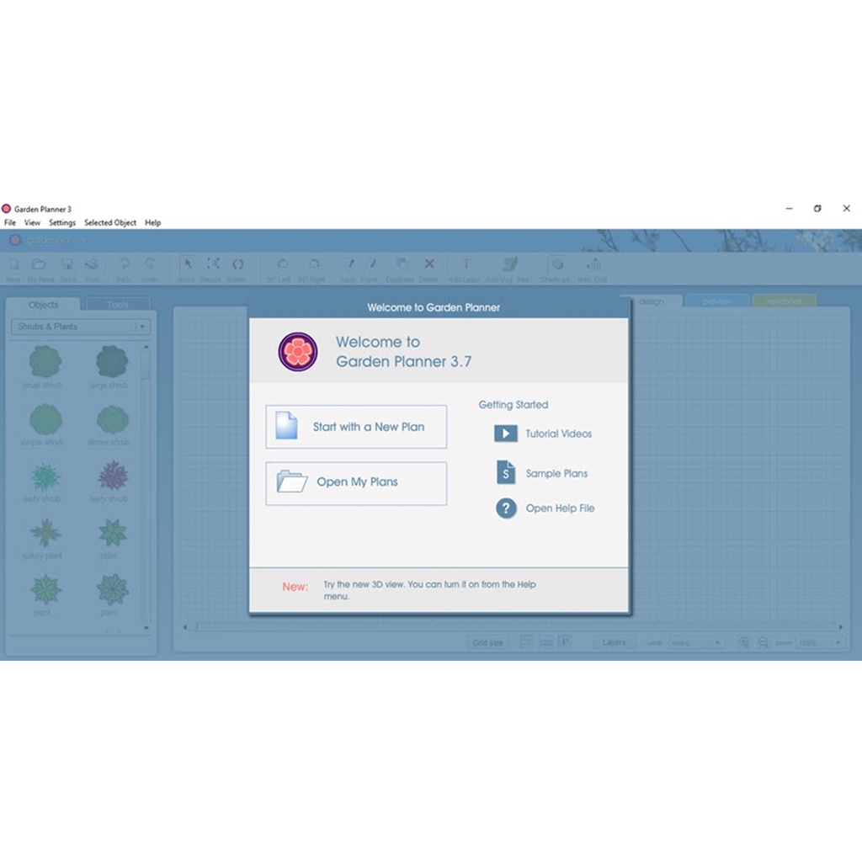Open the Selected Object menu

point(109,223)
